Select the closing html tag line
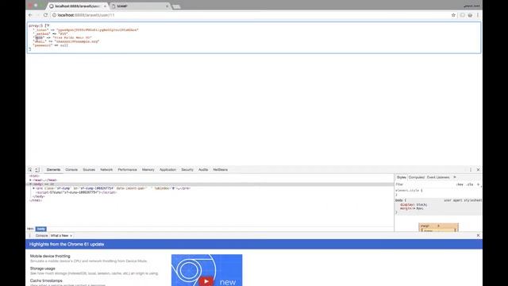This screenshot has height=286, width=508. [x=36, y=200]
